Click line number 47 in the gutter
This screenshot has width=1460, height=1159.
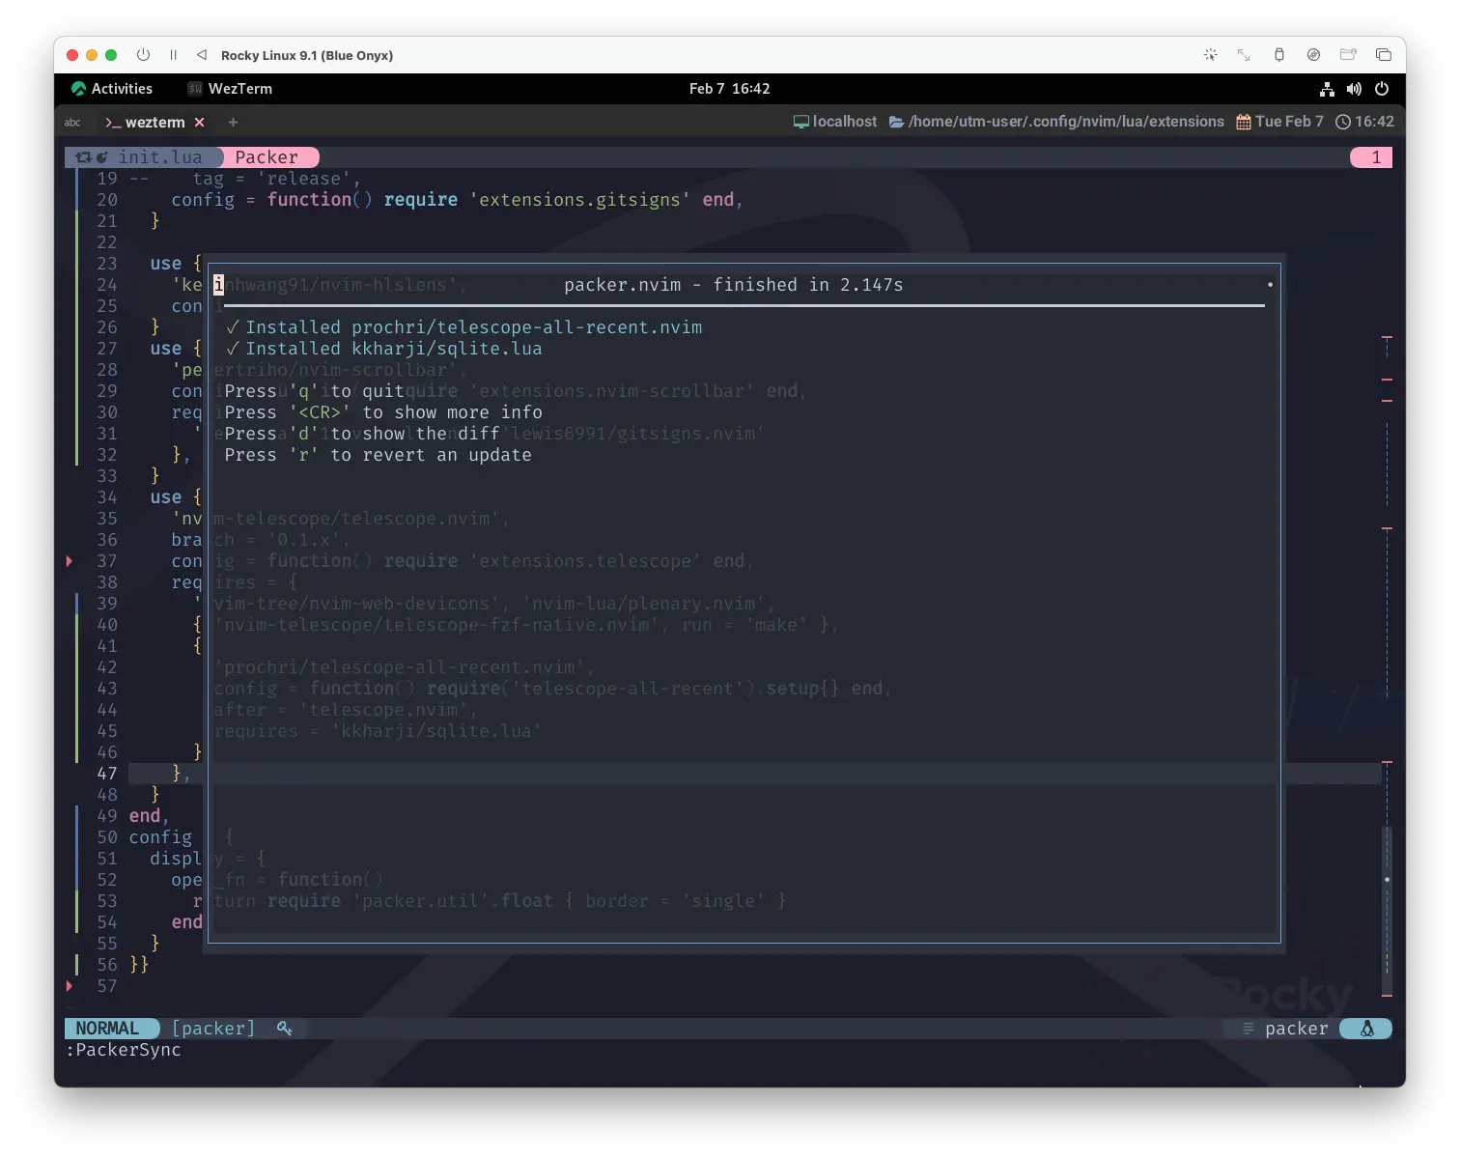(107, 774)
